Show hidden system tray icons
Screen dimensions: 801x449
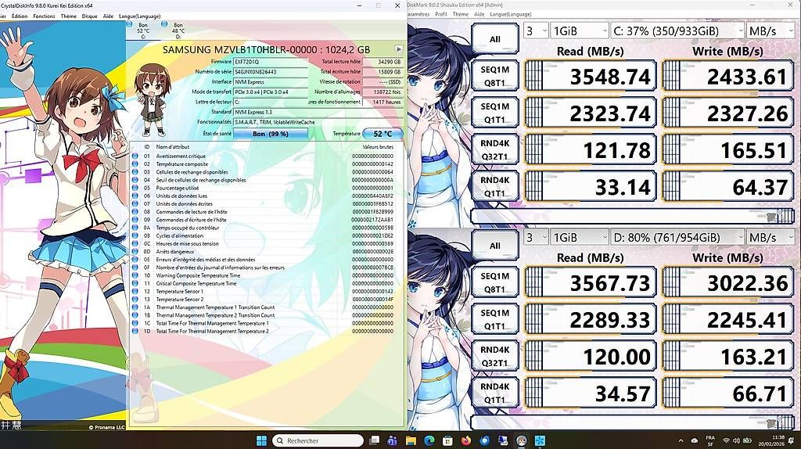pyautogui.click(x=681, y=440)
